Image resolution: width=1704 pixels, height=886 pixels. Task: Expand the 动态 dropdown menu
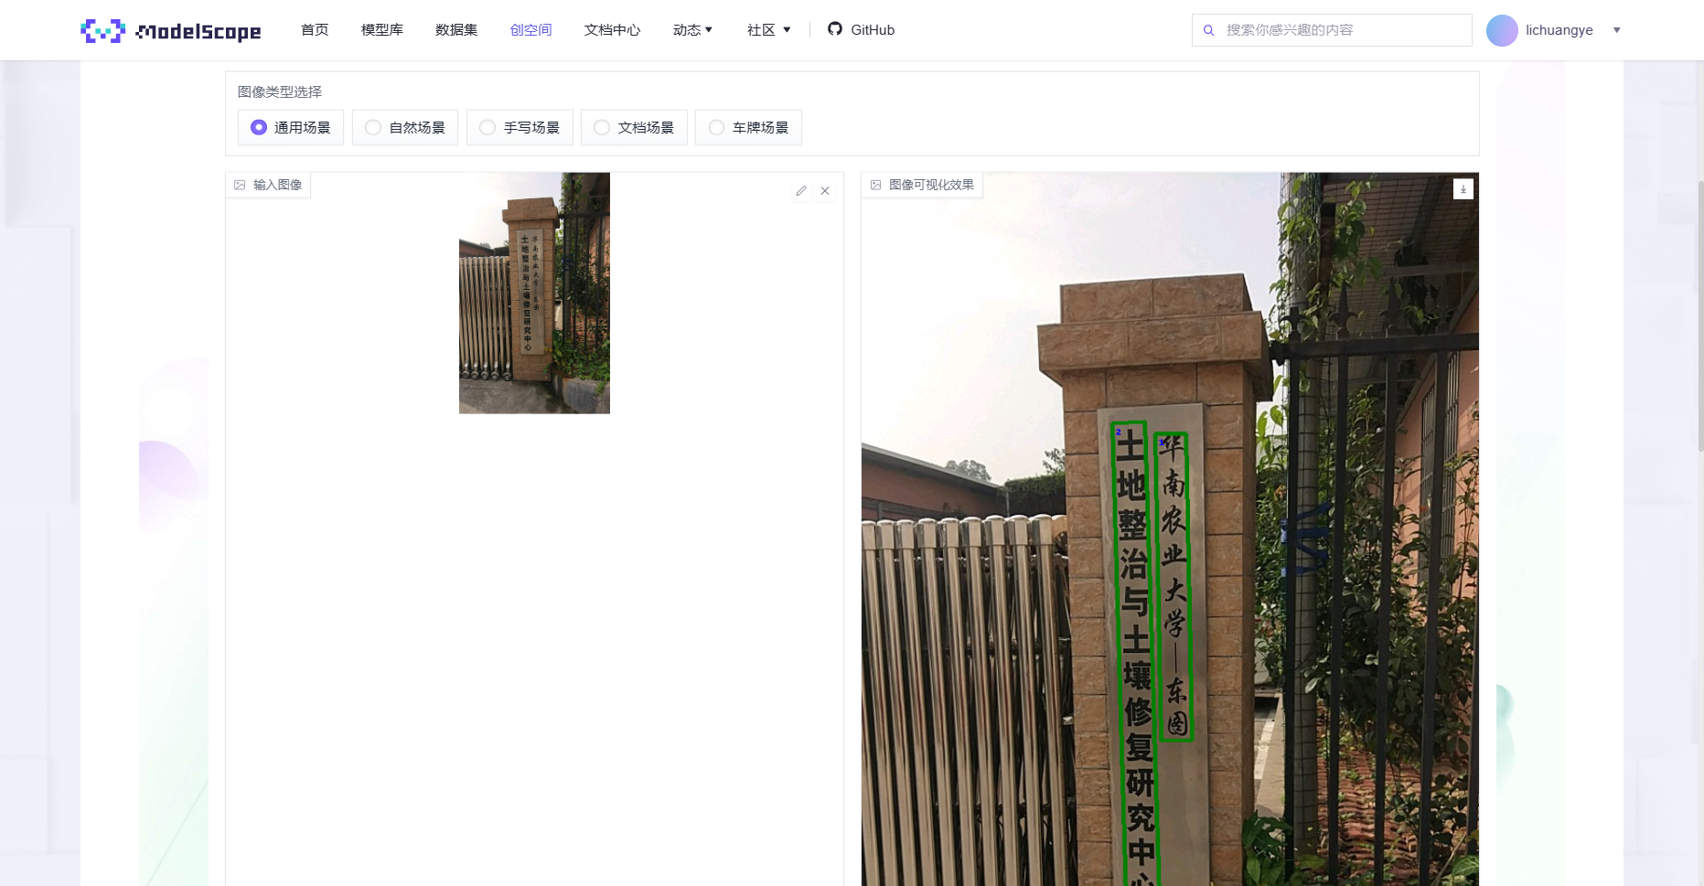tap(692, 30)
